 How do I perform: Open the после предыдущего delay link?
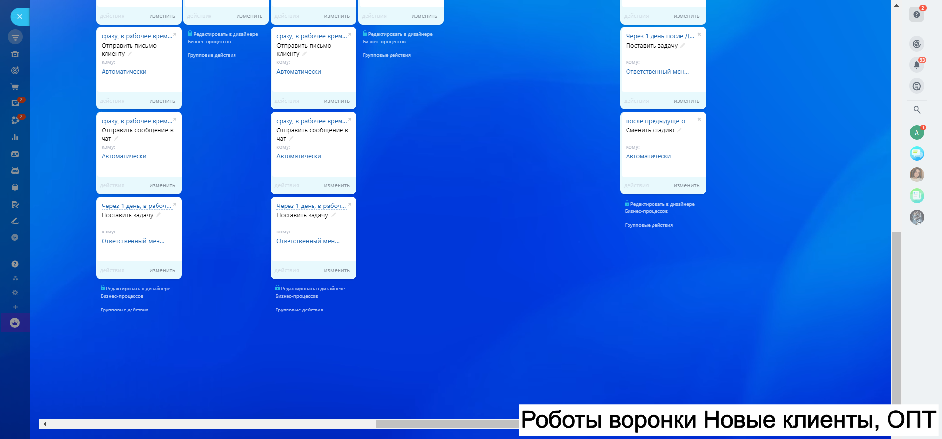point(655,121)
